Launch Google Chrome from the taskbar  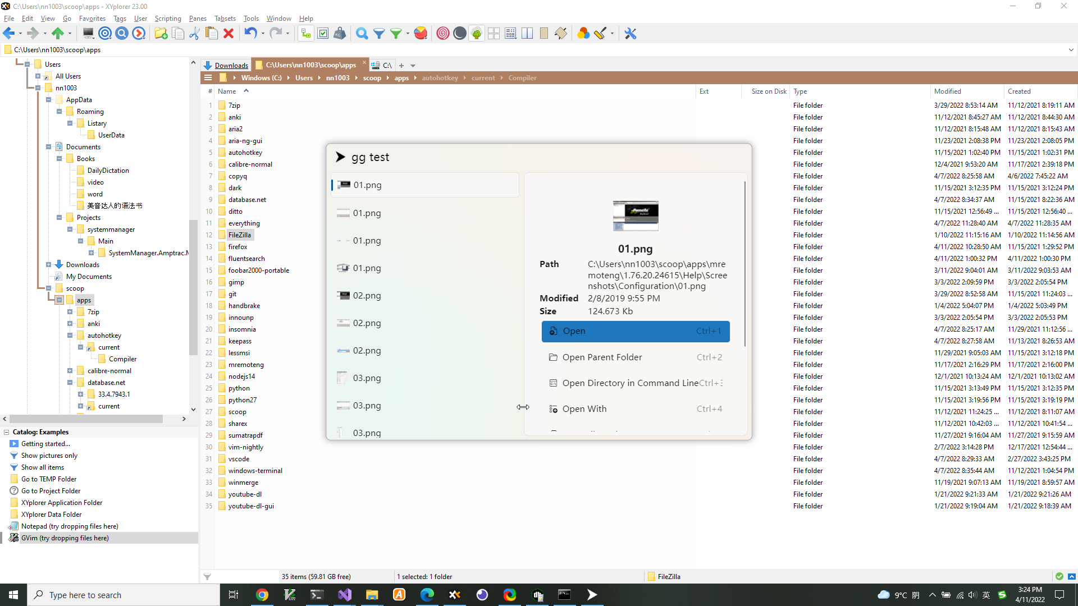pyautogui.click(x=262, y=594)
